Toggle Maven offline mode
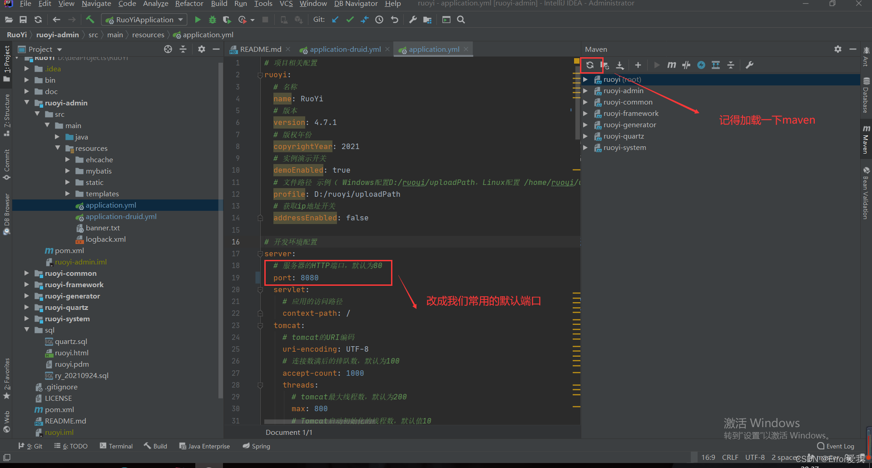The height and width of the screenshot is (468, 872). pyautogui.click(x=686, y=65)
